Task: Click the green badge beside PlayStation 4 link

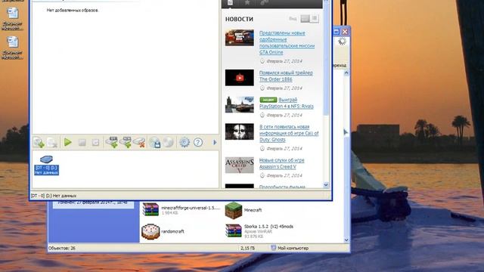Action: (268, 100)
